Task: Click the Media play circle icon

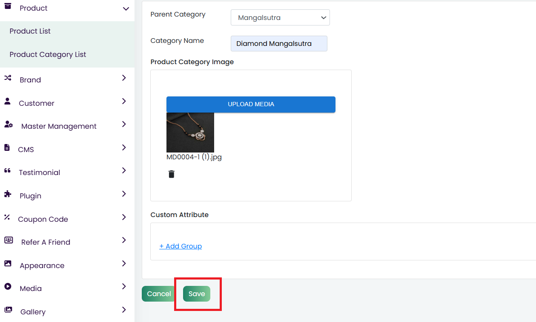Action: click(x=8, y=287)
